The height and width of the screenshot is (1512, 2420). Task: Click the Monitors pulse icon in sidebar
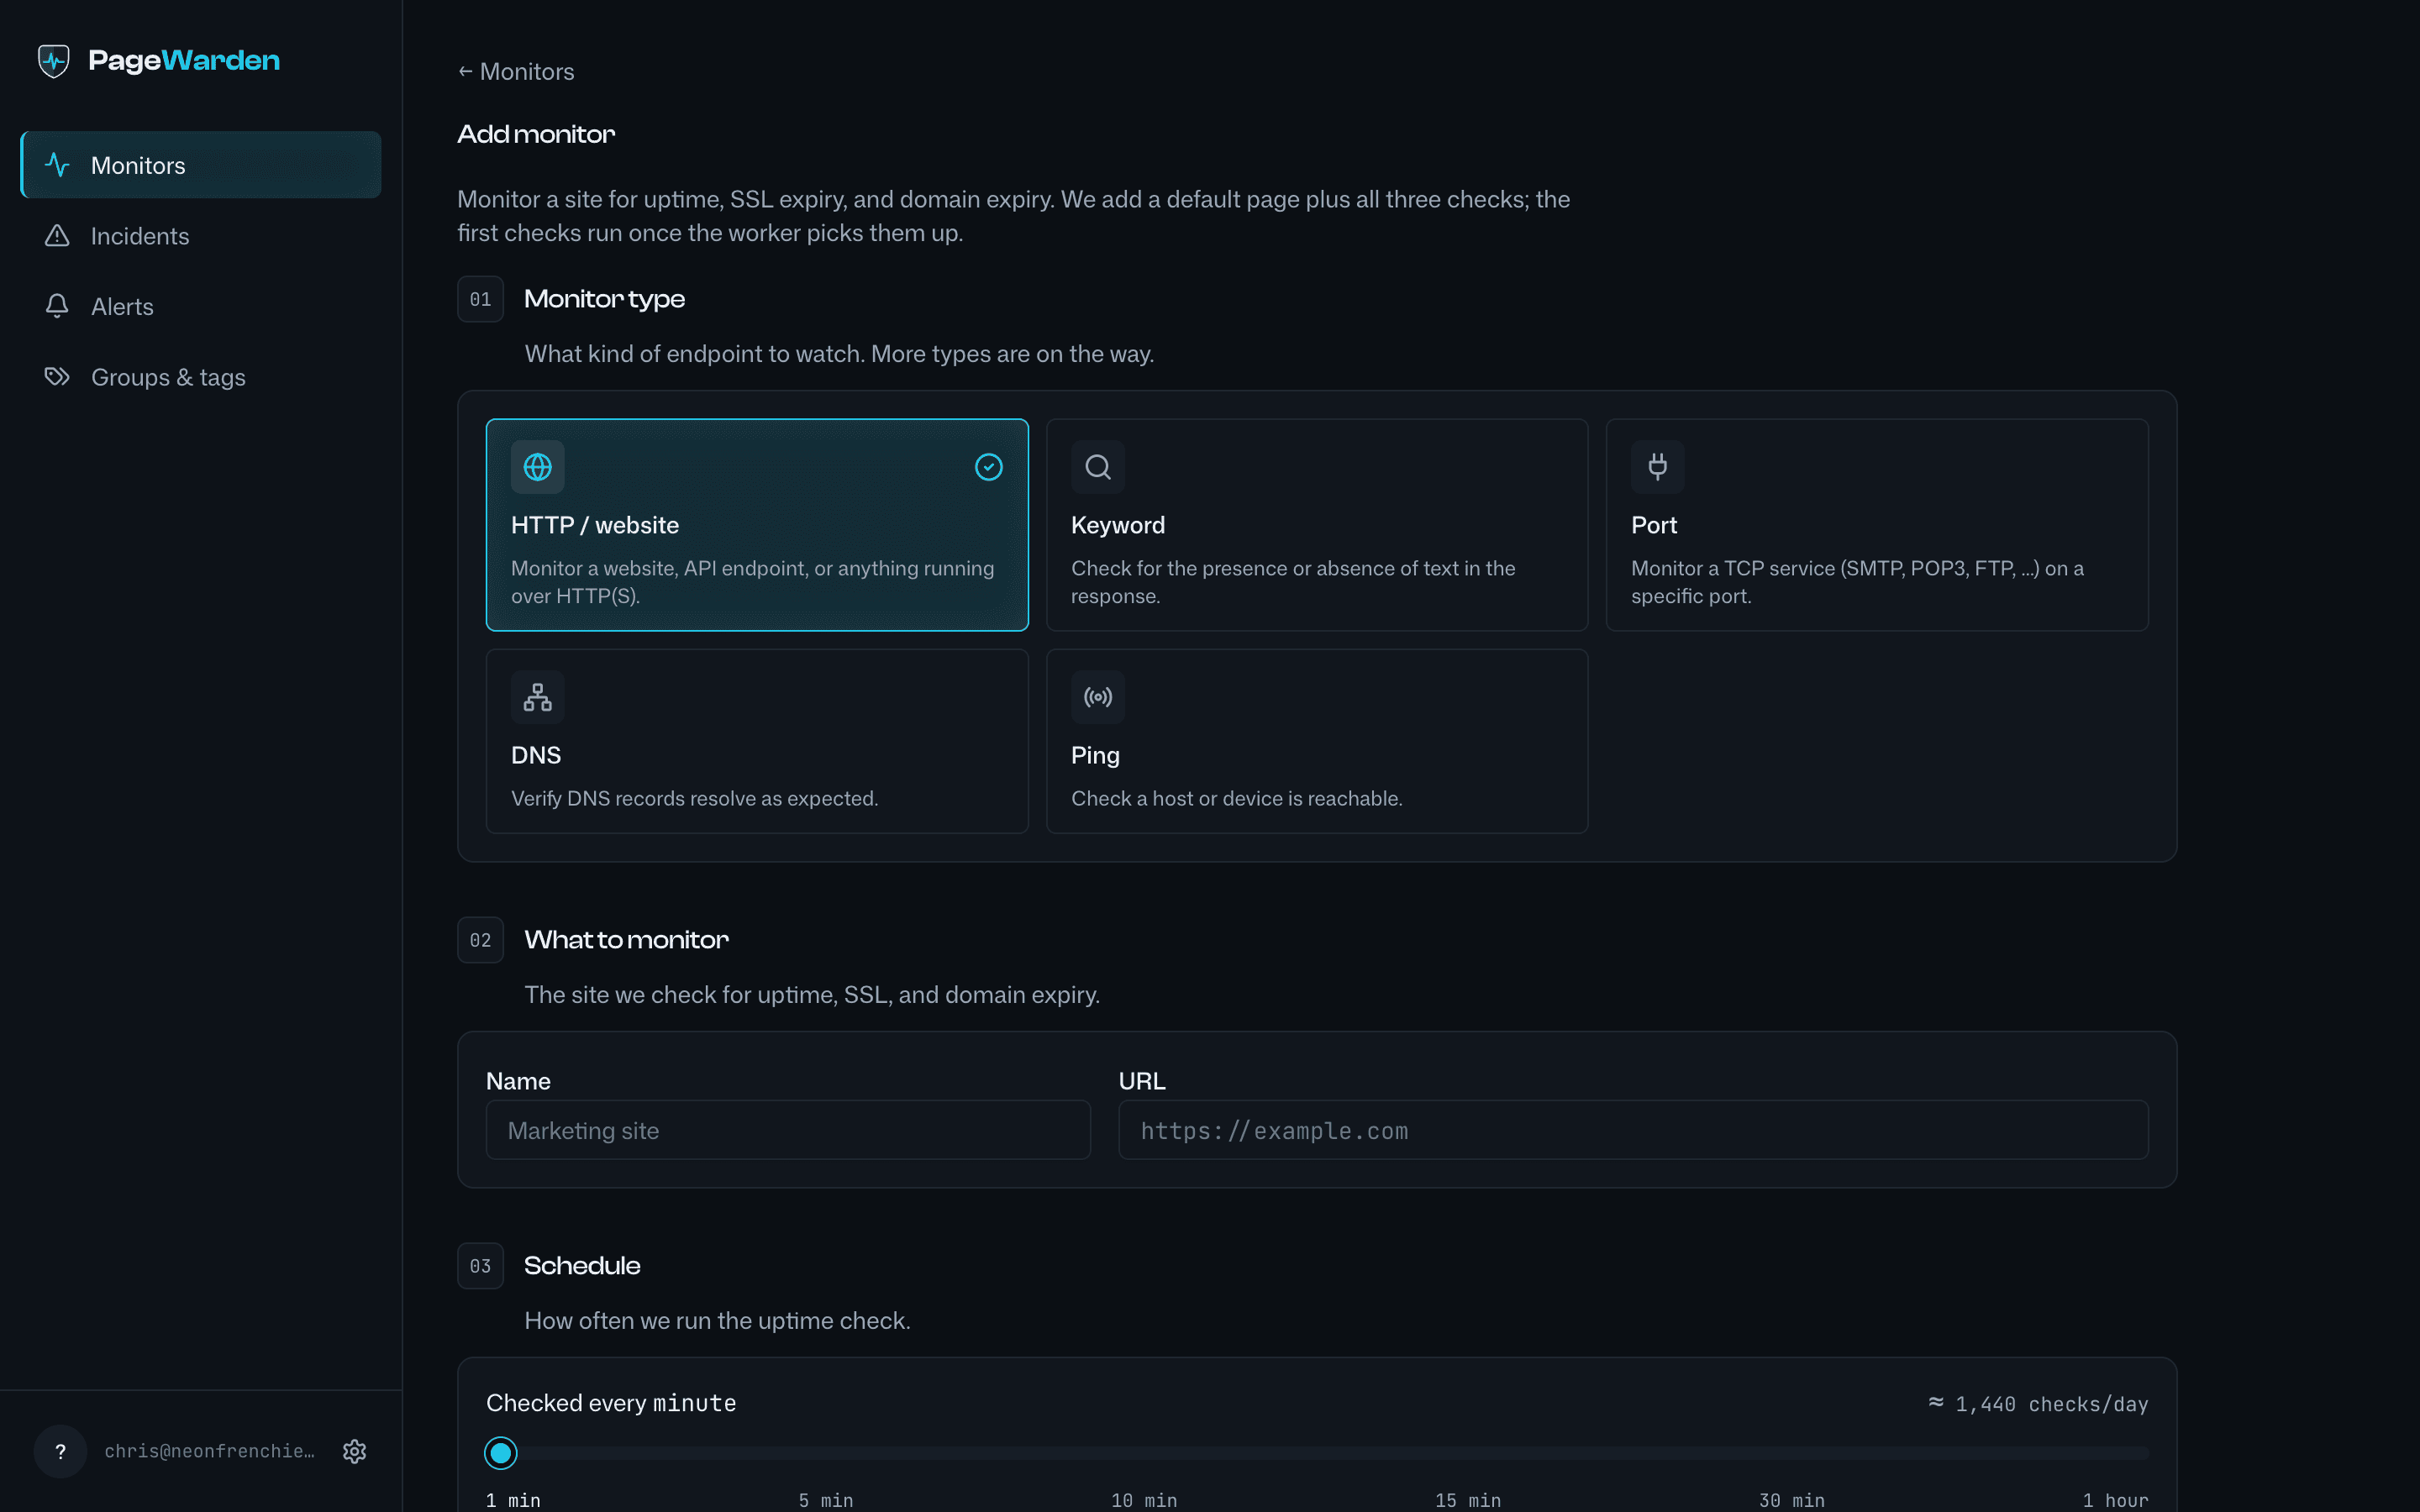coord(57,165)
